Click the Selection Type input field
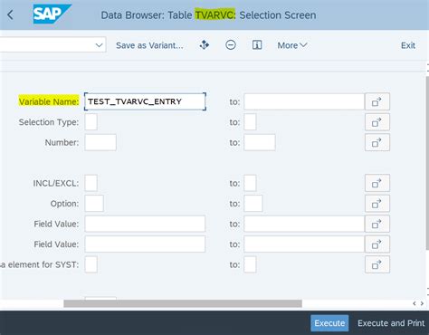Viewport: 429px width, 335px height. pyautogui.click(x=91, y=122)
